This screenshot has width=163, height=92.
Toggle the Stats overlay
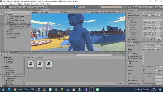[x=114, y=12]
